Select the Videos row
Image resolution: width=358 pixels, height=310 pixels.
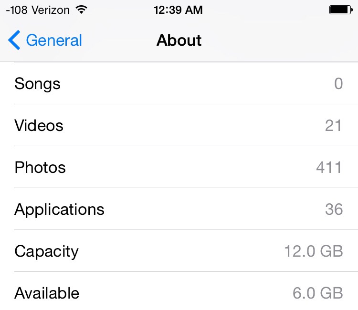coord(179,125)
